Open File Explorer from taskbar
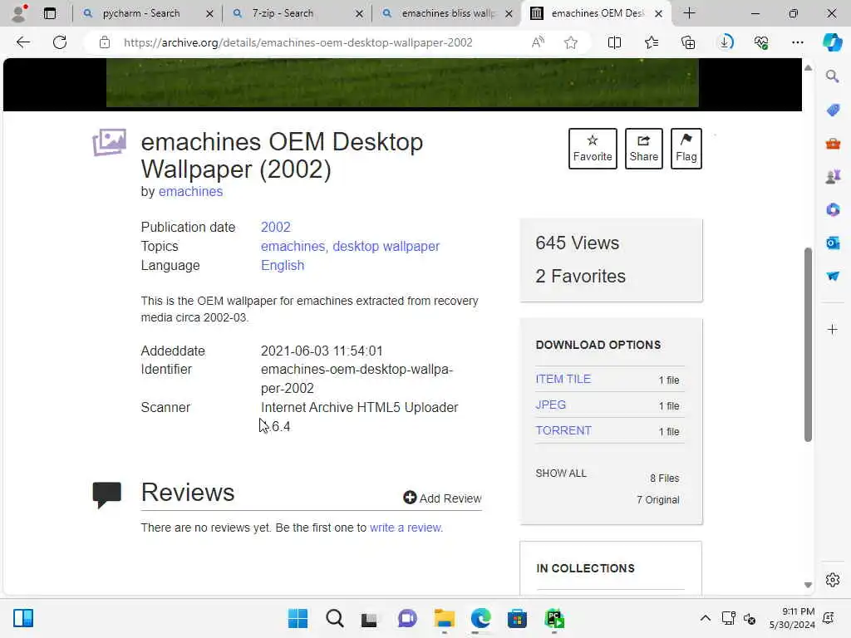The height and width of the screenshot is (638, 851). (x=445, y=618)
